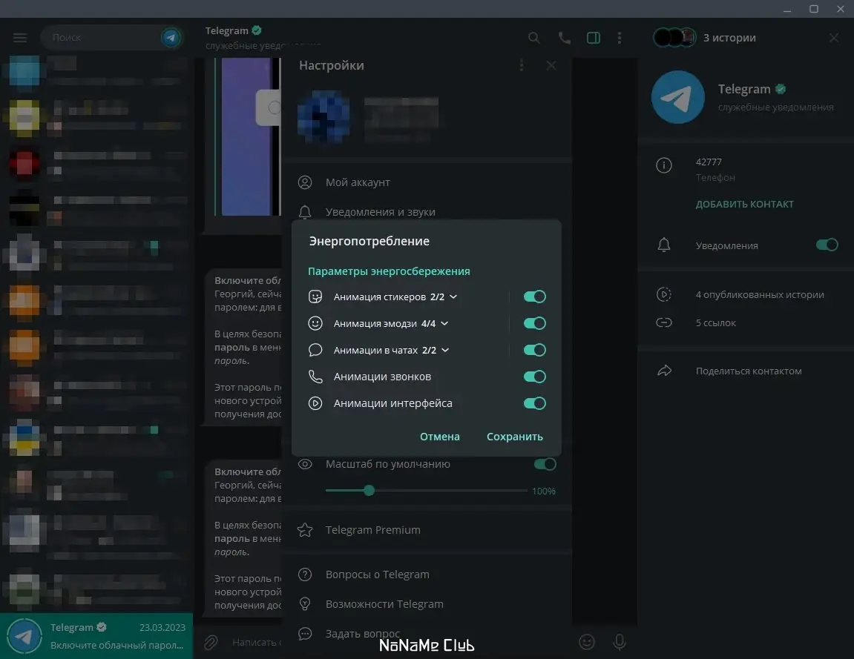Screen dimensions: 854x659
Task: Start a call with phone icon
Action: (x=564, y=38)
